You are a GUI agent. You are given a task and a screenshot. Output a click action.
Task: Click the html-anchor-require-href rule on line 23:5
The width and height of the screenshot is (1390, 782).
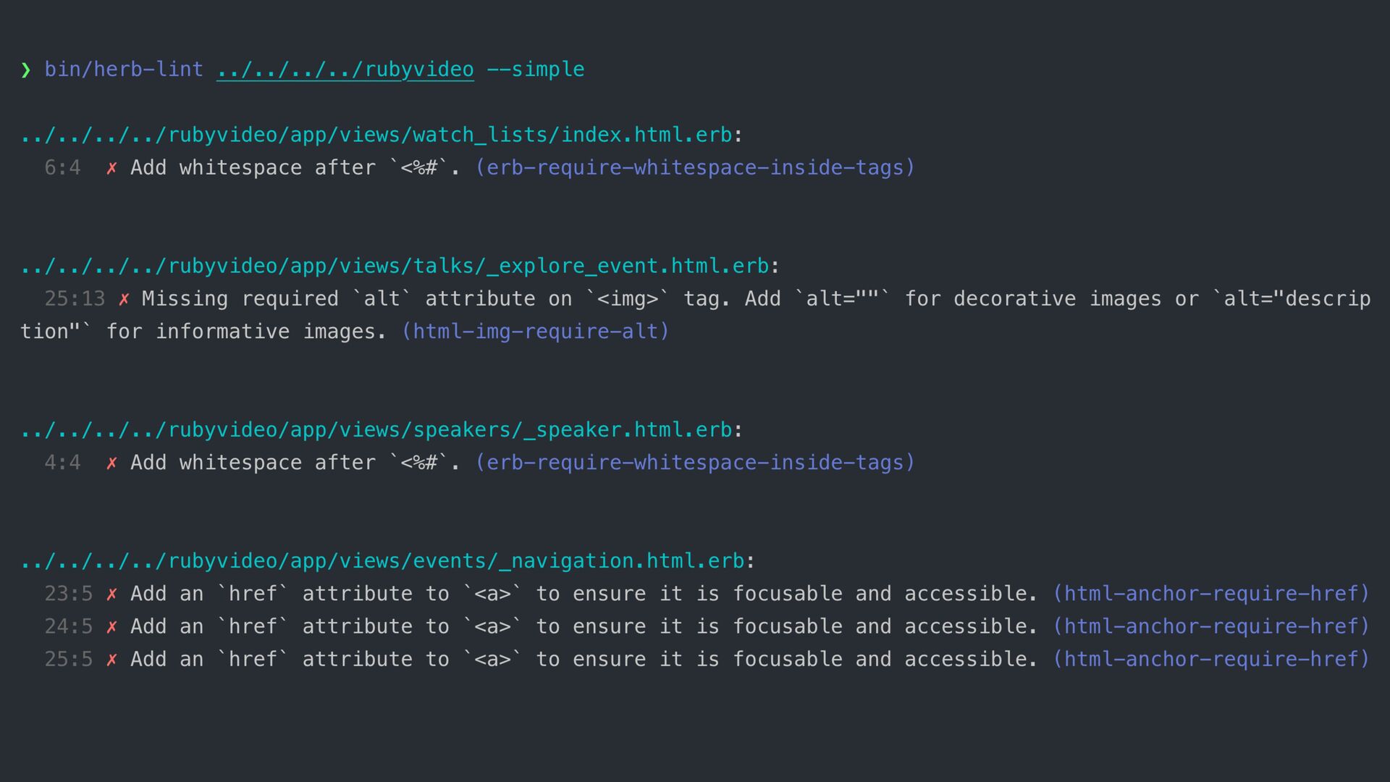tap(1211, 594)
